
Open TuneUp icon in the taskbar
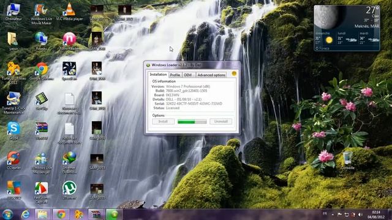(x=78, y=215)
